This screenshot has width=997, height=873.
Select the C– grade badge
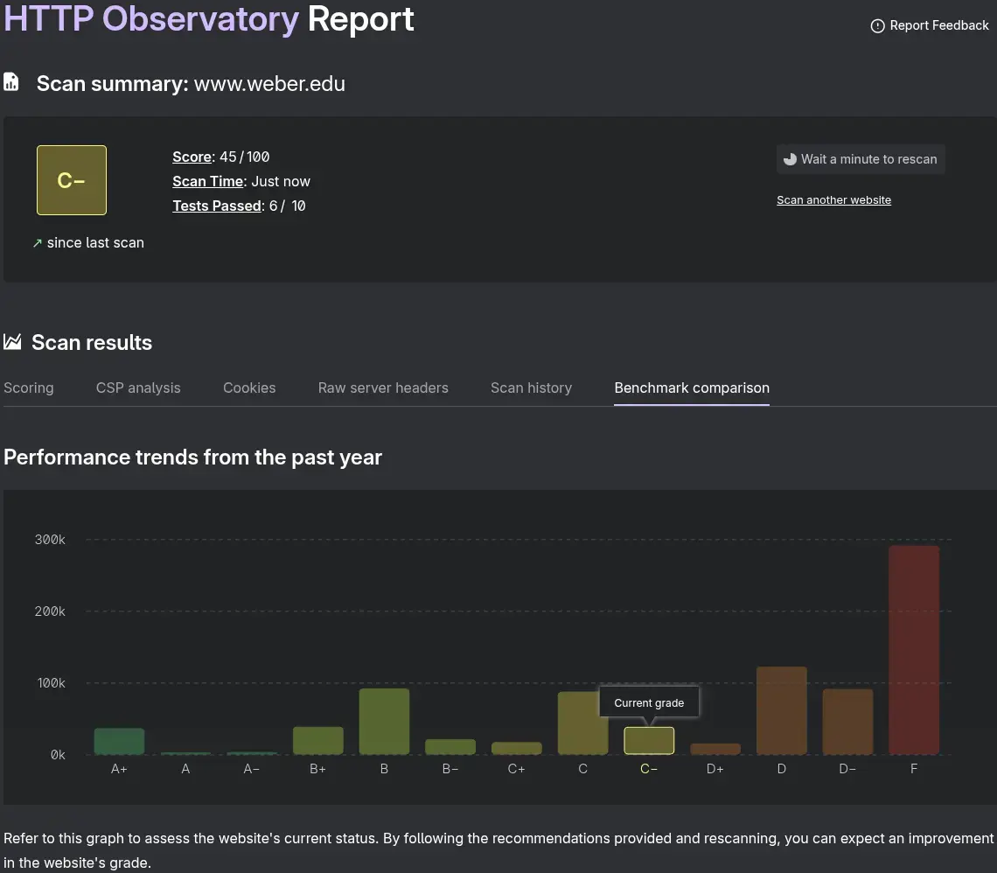(71, 180)
